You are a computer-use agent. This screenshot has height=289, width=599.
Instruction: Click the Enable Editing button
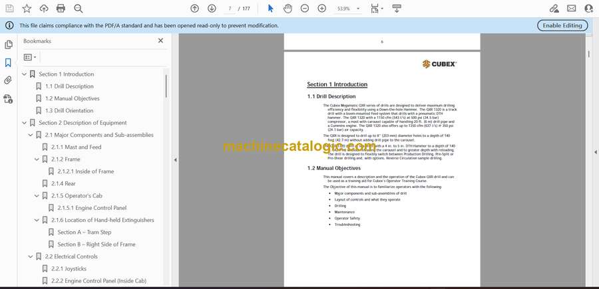pos(562,25)
